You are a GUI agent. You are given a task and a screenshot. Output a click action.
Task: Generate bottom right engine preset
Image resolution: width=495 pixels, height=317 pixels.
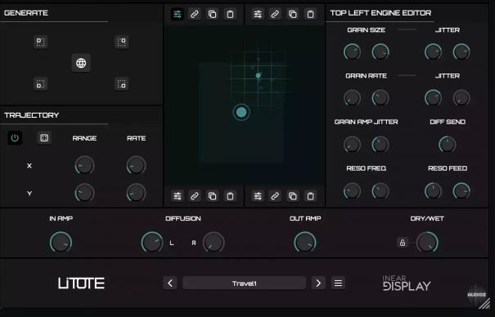(x=122, y=84)
